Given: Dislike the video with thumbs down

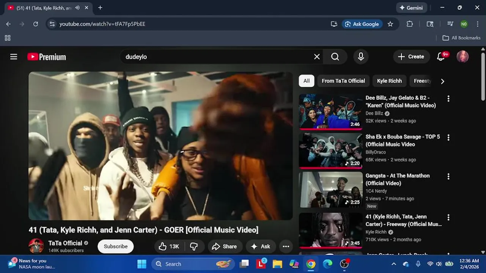Looking at the screenshot, I should click(194, 246).
